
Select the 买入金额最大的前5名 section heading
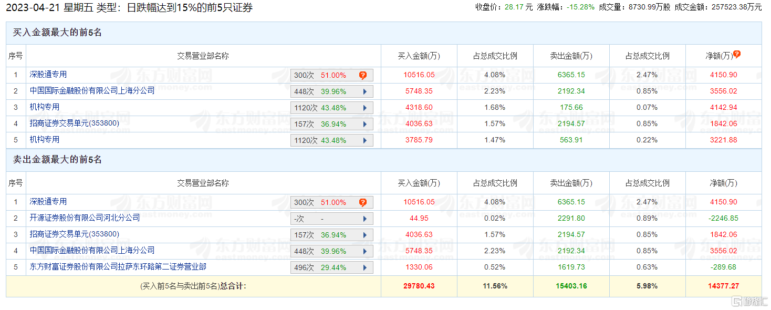coord(57,33)
